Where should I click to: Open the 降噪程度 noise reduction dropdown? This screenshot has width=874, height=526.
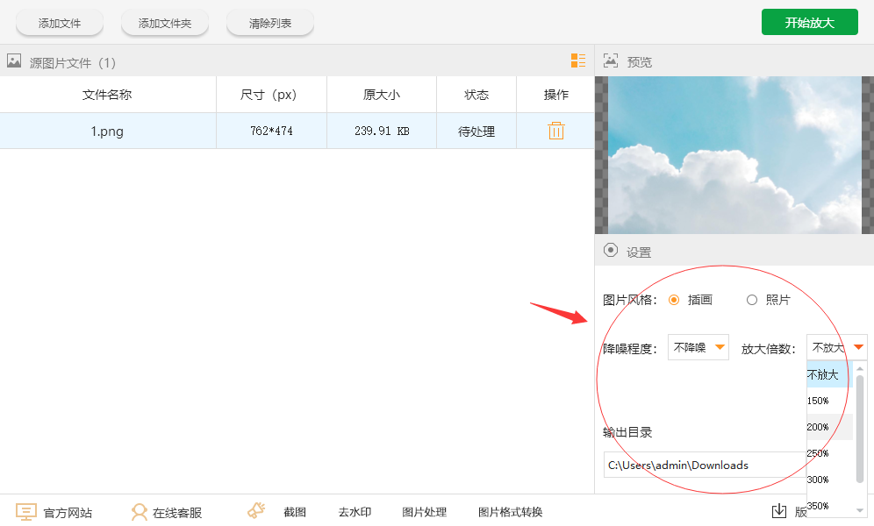698,347
